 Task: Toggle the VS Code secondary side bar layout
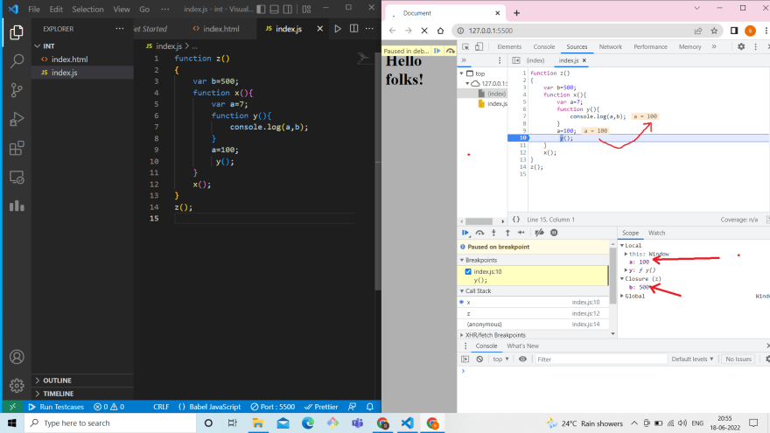288,9
